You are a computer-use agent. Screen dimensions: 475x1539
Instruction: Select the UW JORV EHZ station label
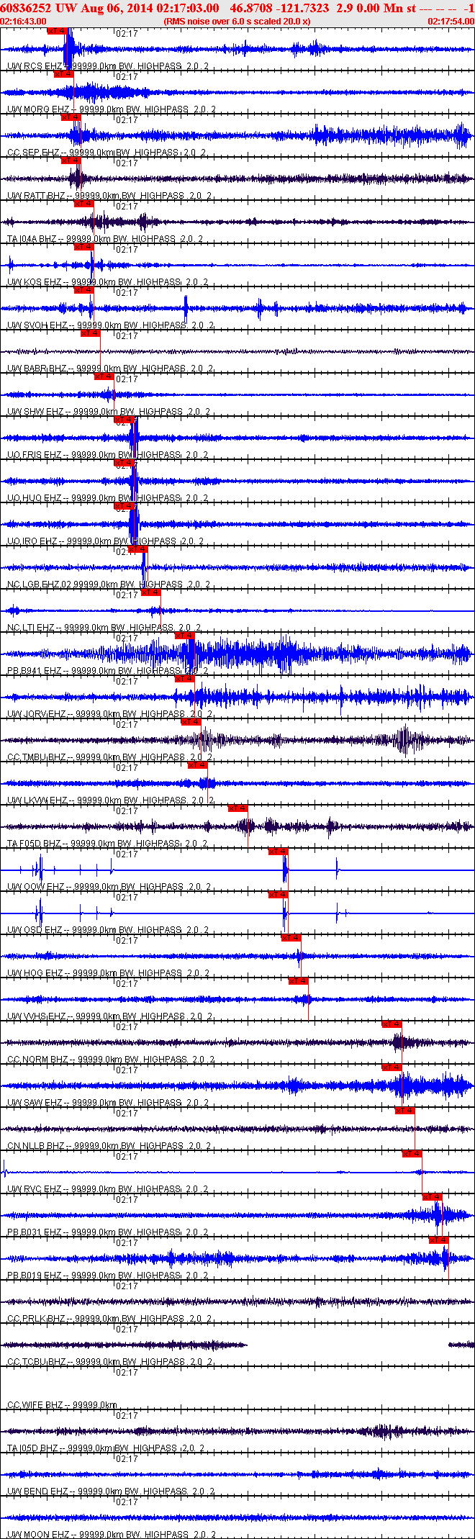(37, 714)
